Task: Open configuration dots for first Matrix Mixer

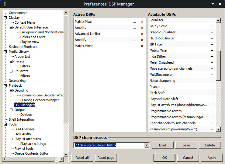Action: pyautogui.click(x=134, y=22)
